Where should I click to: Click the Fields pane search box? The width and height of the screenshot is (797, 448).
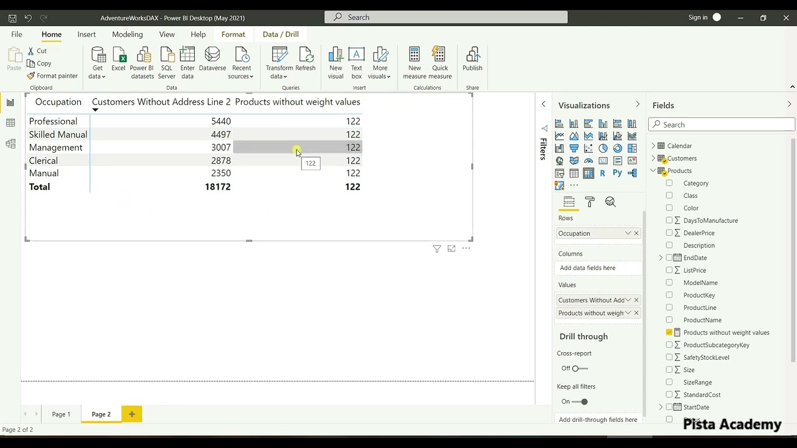[721, 124]
